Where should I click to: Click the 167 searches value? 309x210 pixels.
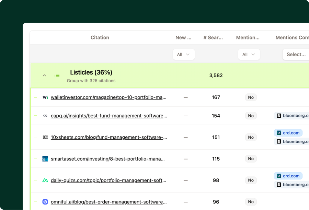pyautogui.click(x=216, y=97)
